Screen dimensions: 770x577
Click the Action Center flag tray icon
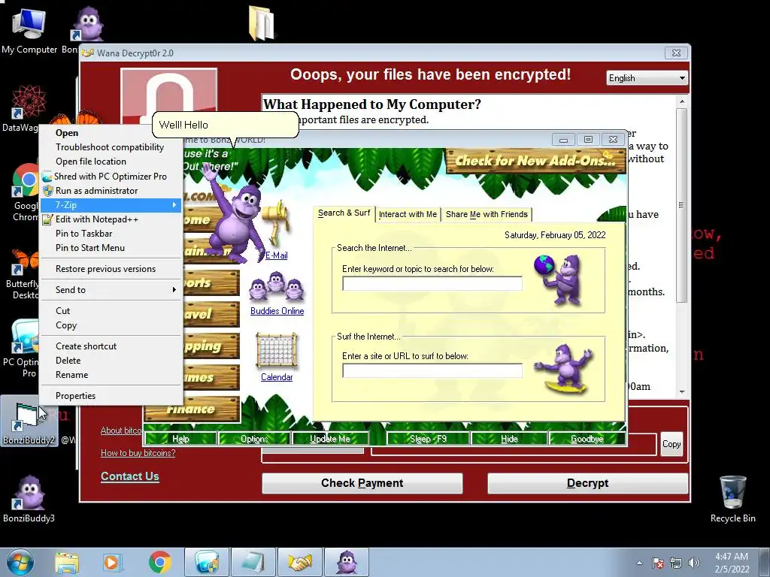658,563
